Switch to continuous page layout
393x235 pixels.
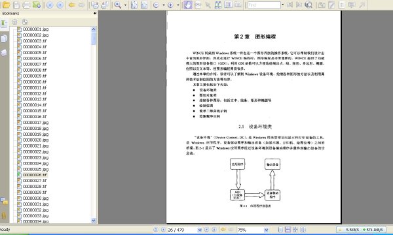pyautogui.click(x=288, y=230)
